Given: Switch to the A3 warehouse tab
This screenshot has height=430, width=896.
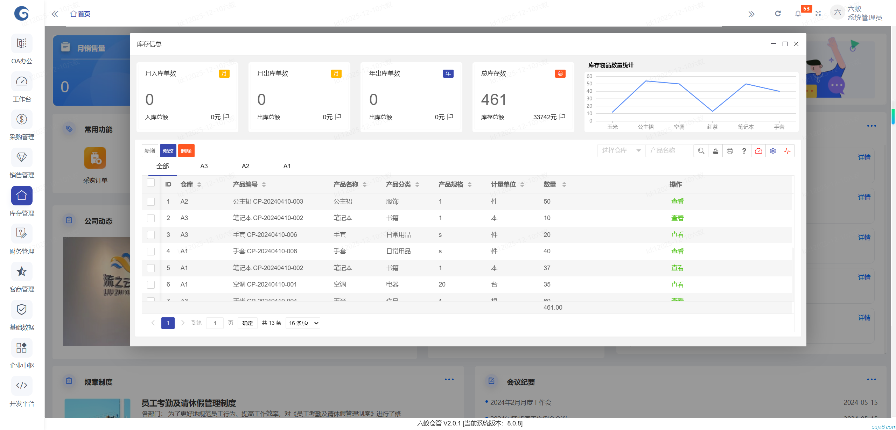Looking at the screenshot, I should [203, 166].
